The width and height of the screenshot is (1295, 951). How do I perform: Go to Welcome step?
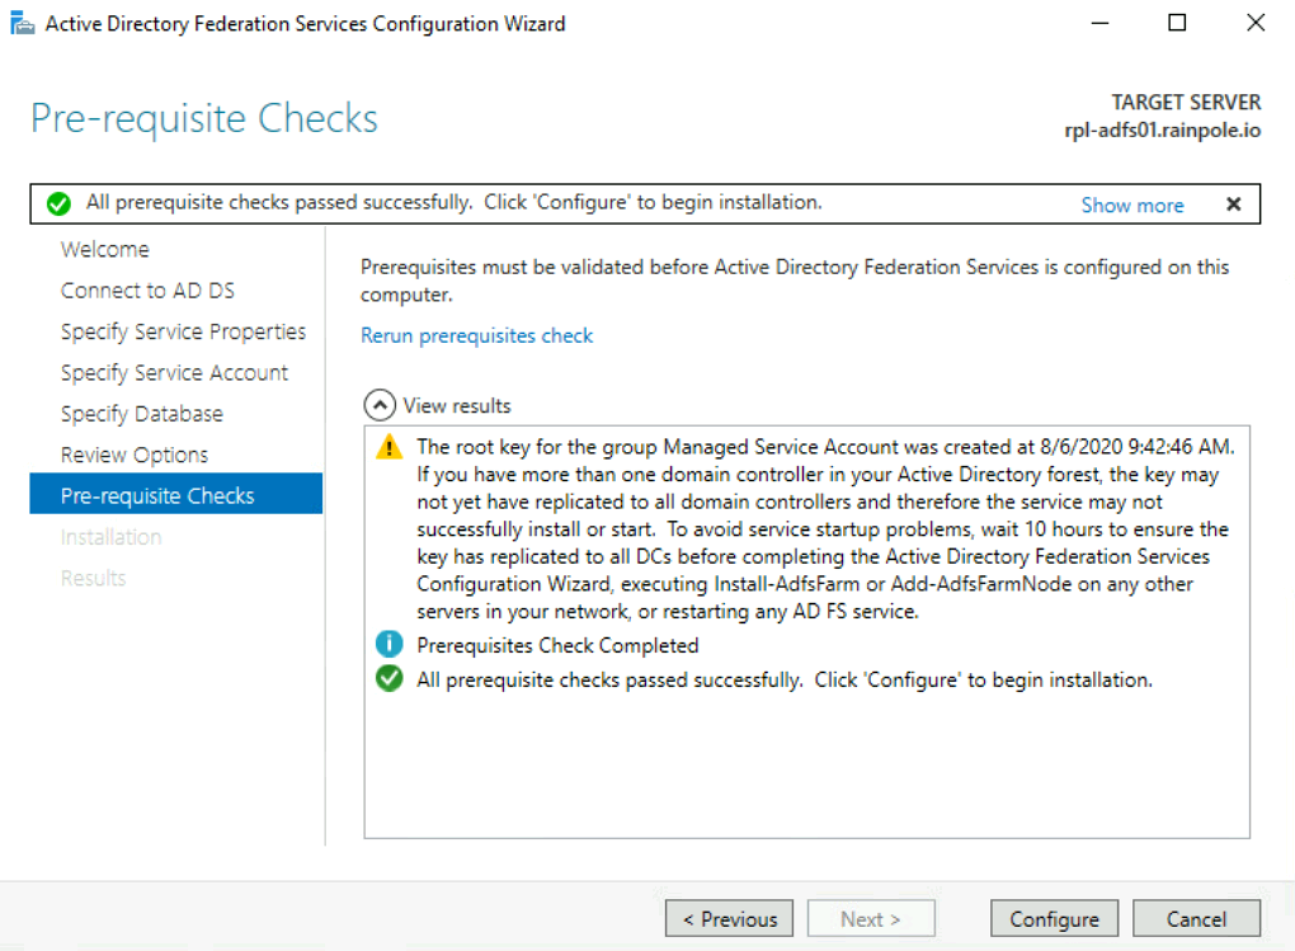(105, 249)
